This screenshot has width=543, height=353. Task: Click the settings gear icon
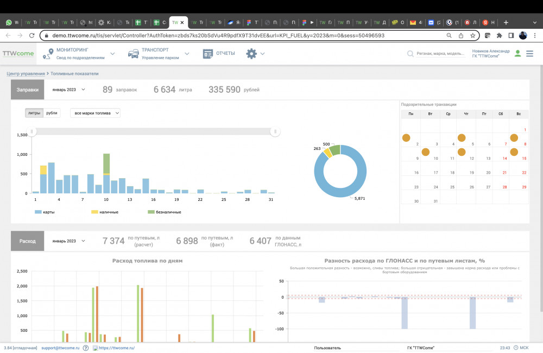(251, 53)
